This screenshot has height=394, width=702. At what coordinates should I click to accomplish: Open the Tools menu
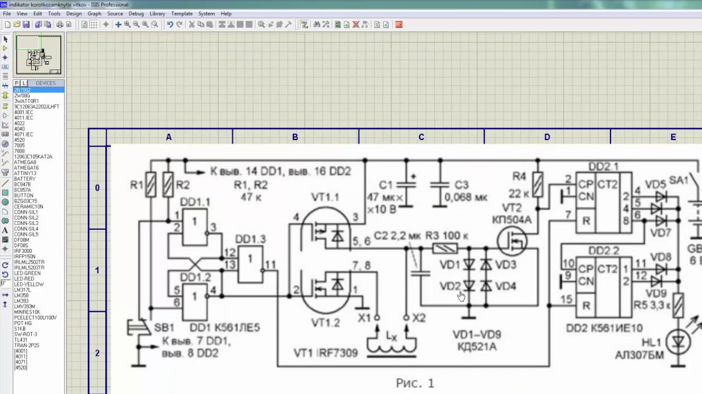click(x=54, y=14)
